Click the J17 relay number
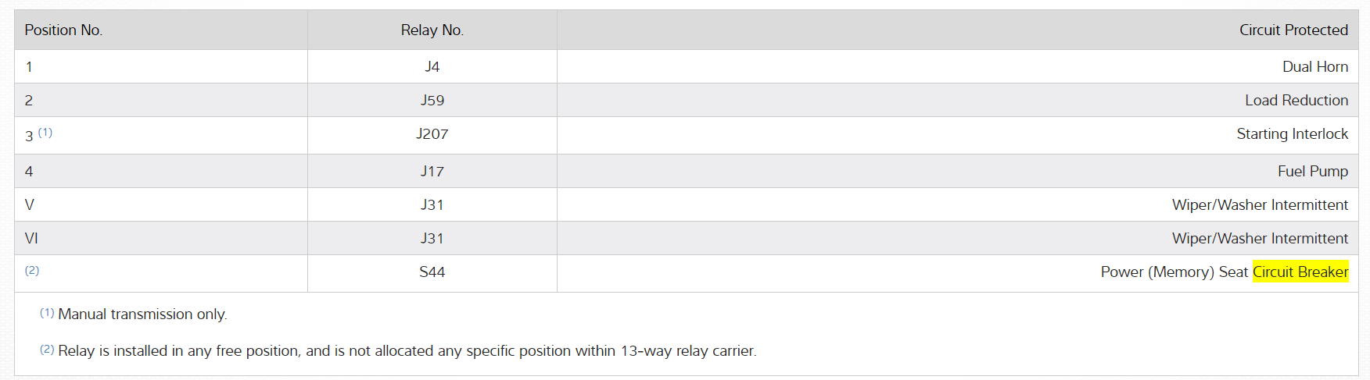 (432, 171)
